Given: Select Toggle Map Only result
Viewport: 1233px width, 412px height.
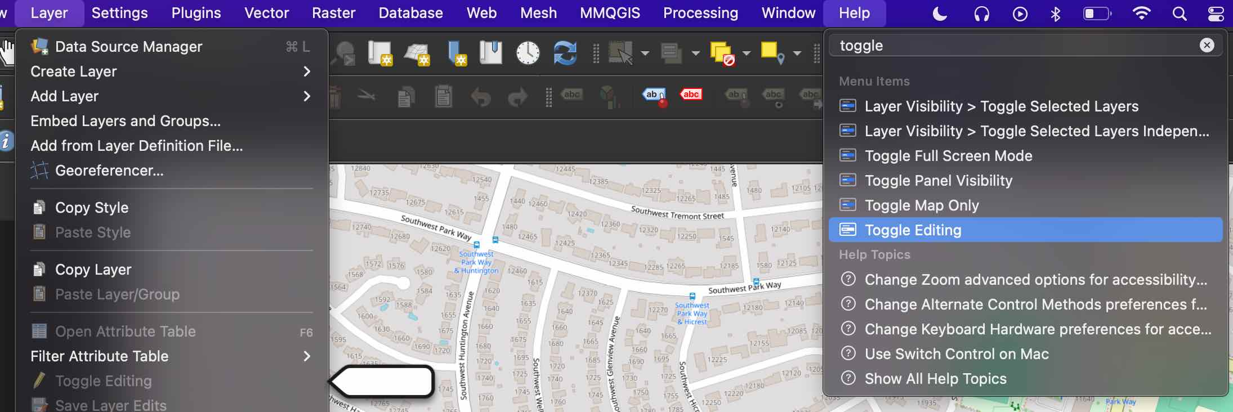Looking at the screenshot, I should pos(921,205).
